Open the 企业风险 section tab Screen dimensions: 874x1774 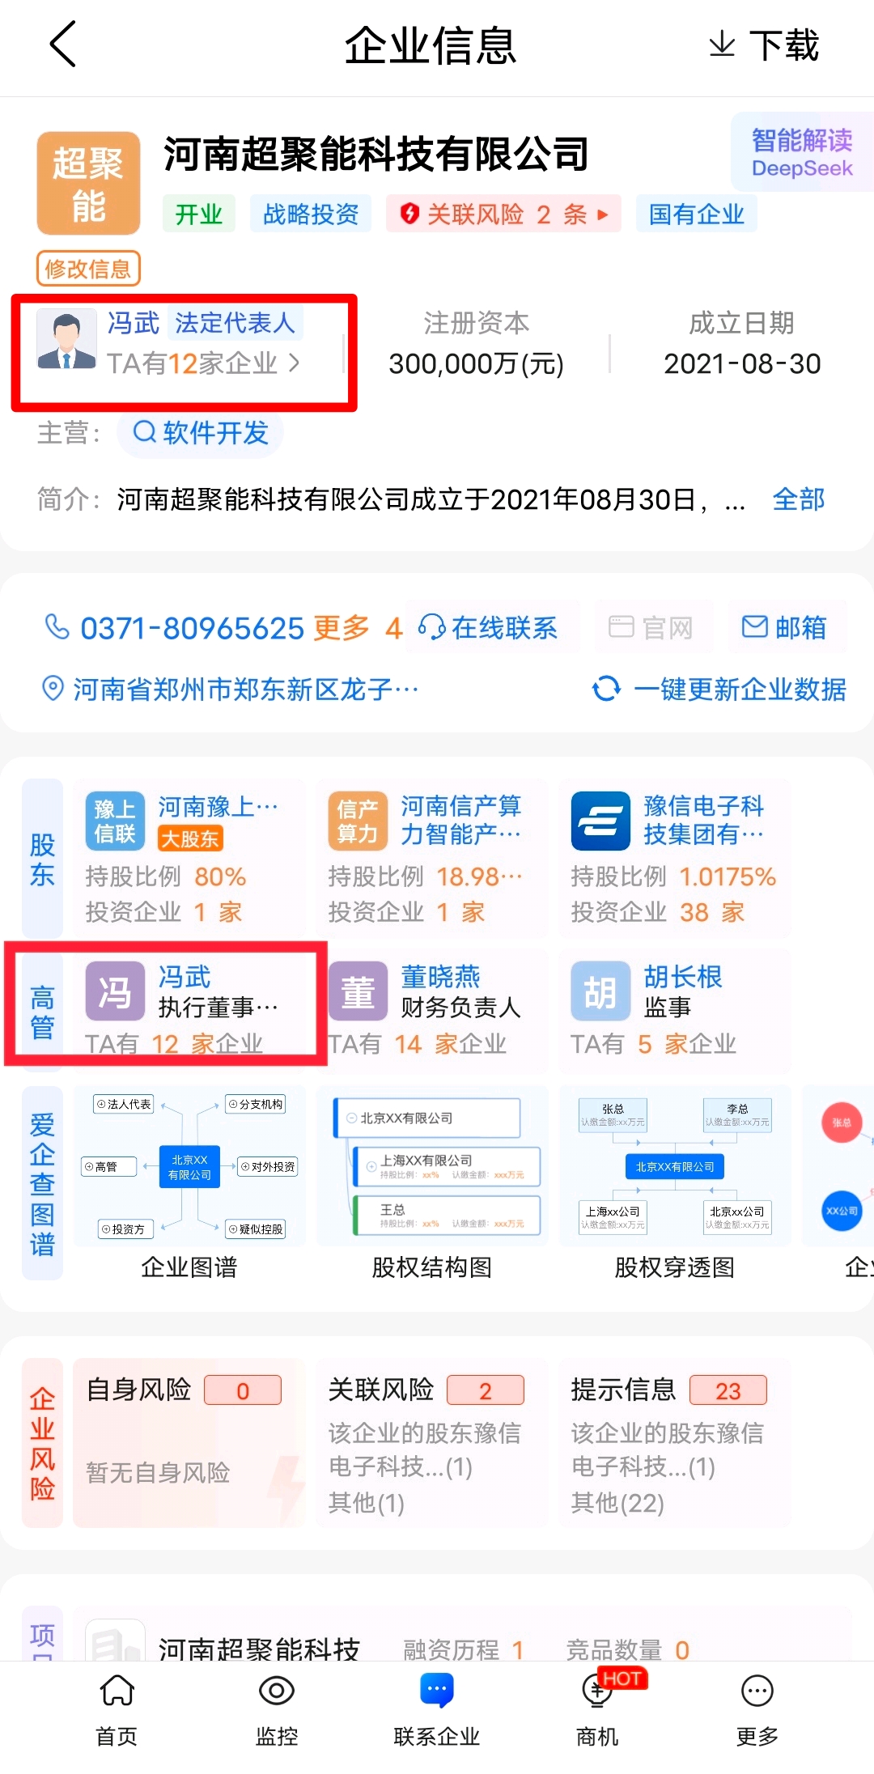42,1443
